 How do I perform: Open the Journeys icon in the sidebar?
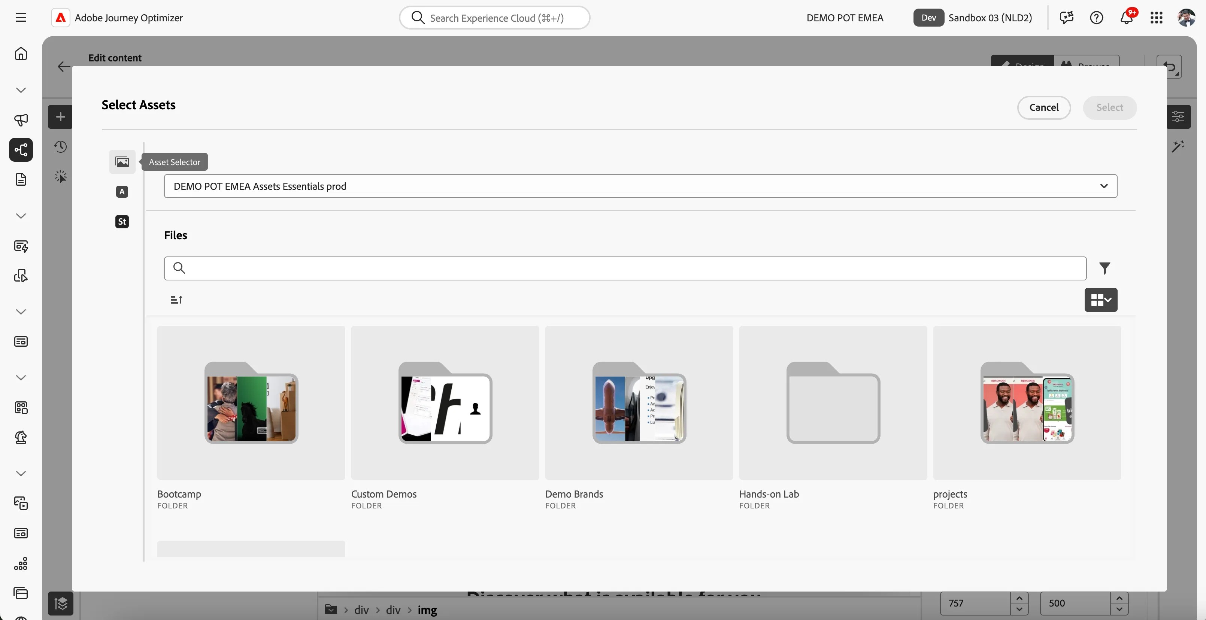point(21,150)
